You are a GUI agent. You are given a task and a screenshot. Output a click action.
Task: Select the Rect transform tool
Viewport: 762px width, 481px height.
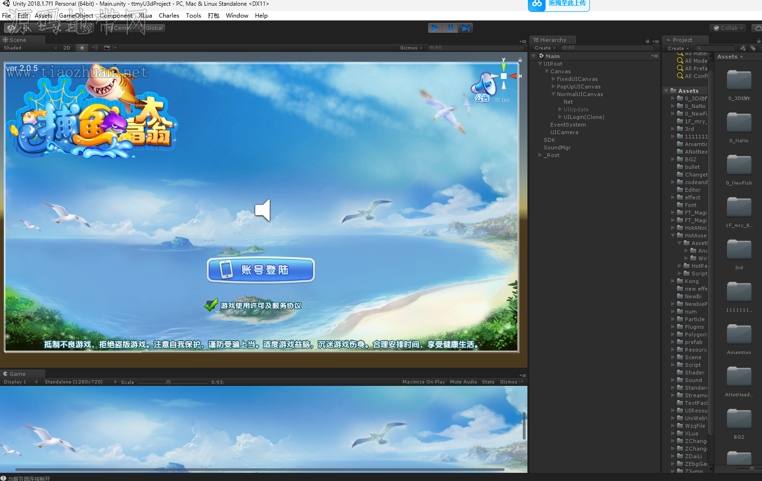coord(72,28)
